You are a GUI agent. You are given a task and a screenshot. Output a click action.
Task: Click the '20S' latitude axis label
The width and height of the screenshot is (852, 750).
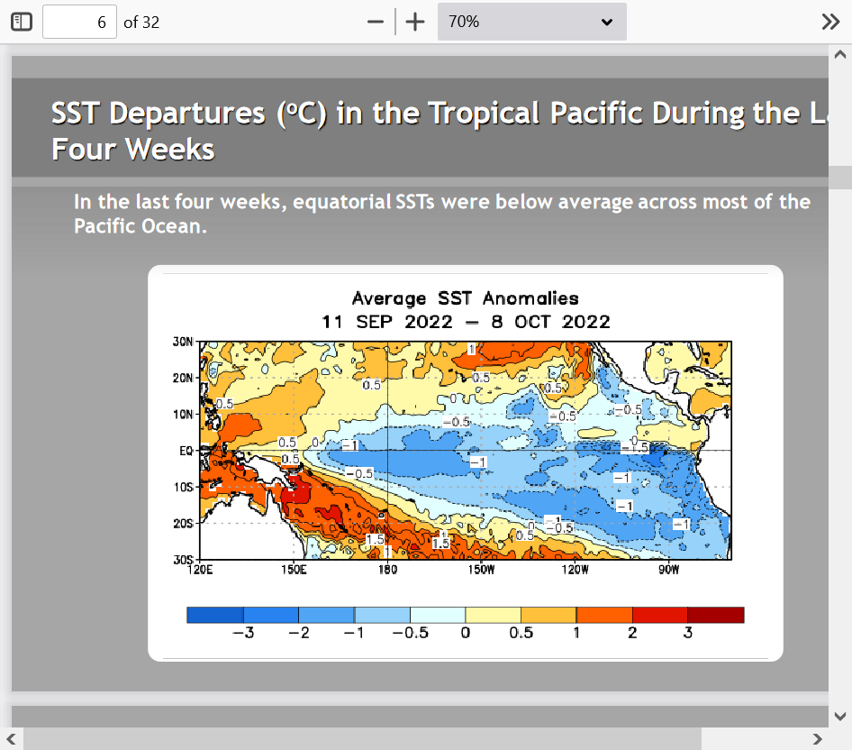coord(183,523)
